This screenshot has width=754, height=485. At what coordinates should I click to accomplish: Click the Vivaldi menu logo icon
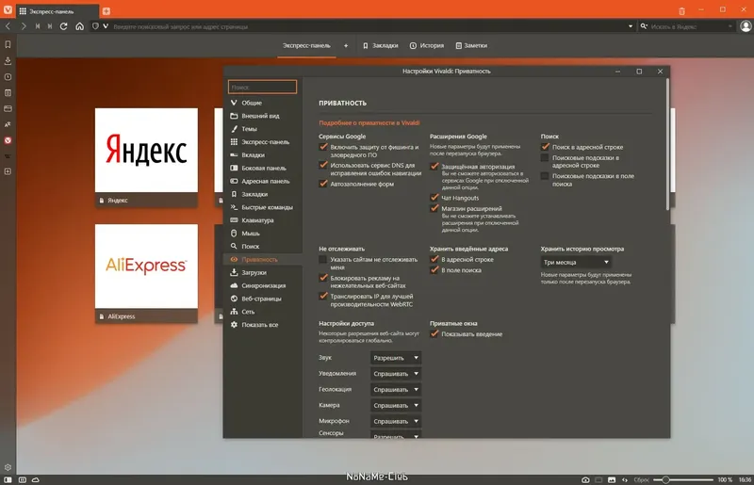pyautogui.click(x=8, y=10)
